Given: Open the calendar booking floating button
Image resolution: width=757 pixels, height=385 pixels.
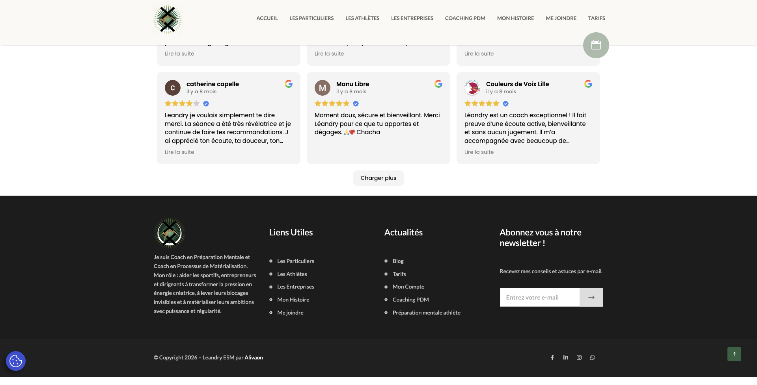Looking at the screenshot, I should tap(596, 45).
